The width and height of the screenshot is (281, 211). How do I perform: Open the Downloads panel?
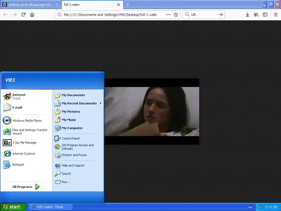[248, 15]
